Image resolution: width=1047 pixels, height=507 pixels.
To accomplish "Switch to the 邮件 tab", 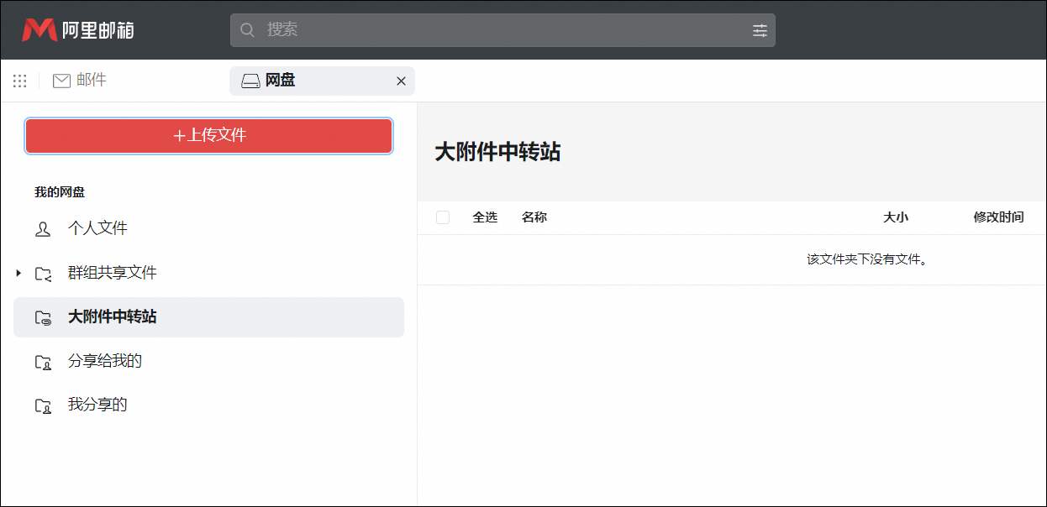I will (x=80, y=81).
